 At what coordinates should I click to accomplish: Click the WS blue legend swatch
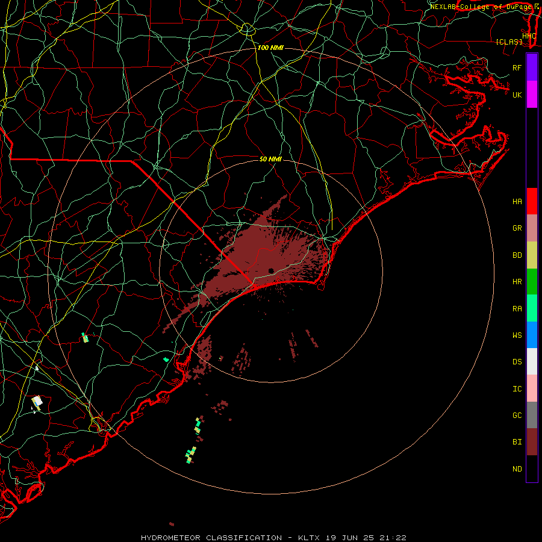[x=532, y=335]
